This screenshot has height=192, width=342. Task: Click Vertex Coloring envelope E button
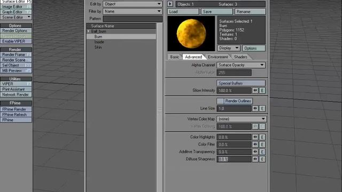[262, 126]
